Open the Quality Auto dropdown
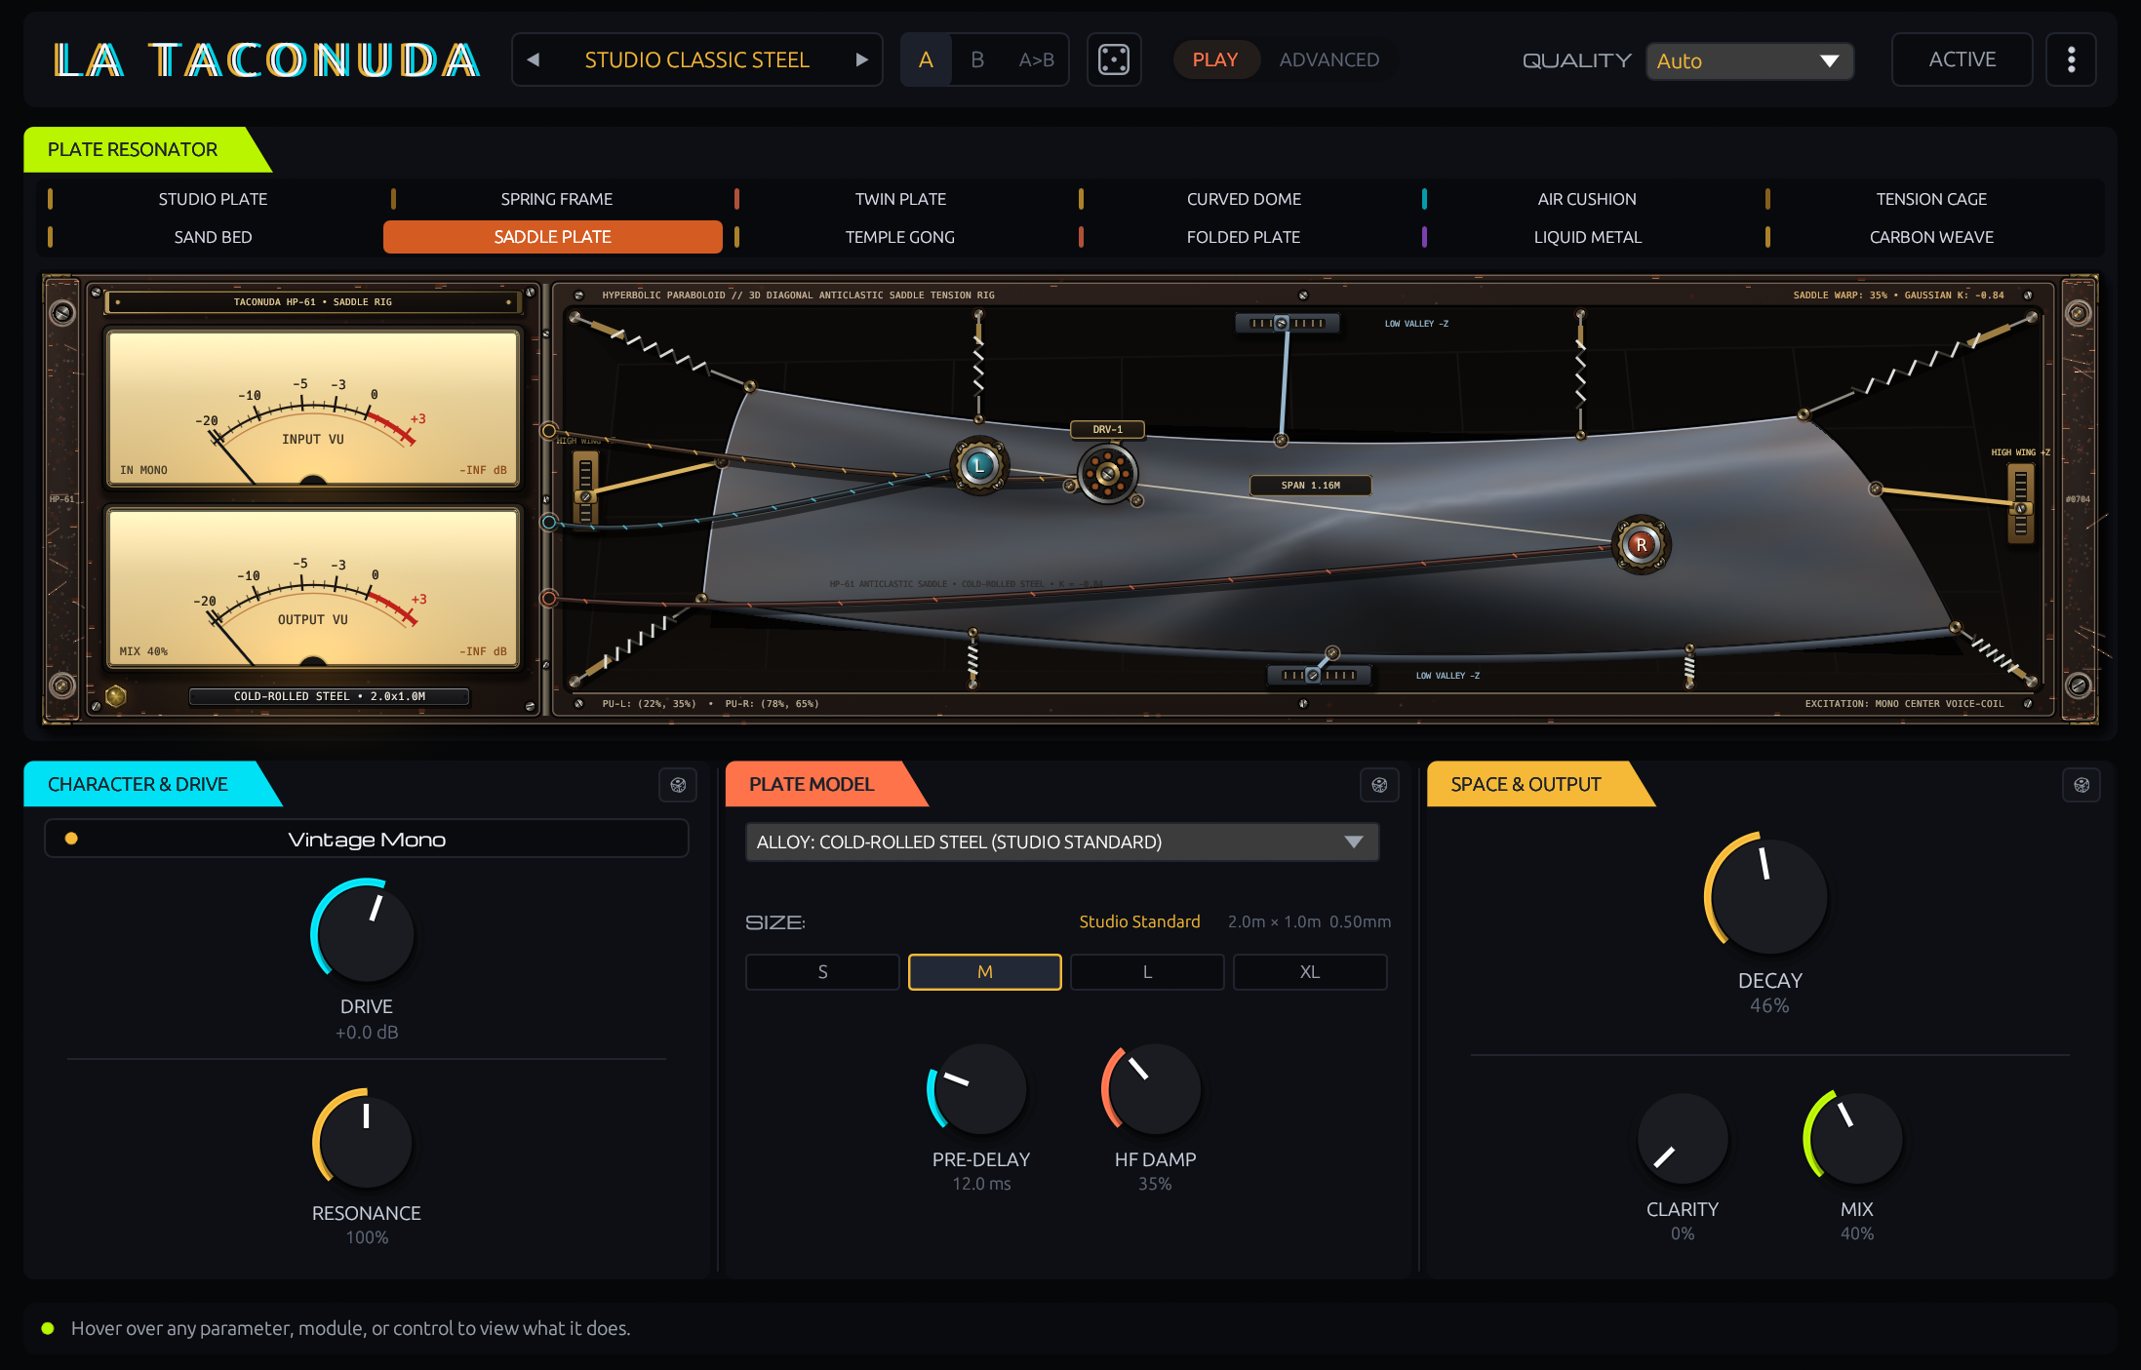Viewport: 2141px width, 1370px height. tap(1749, 60)
